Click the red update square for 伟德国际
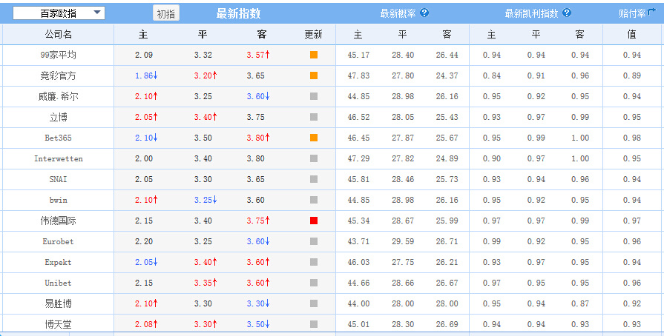Viewport: 664px width, 336px height. click(314, 221)
